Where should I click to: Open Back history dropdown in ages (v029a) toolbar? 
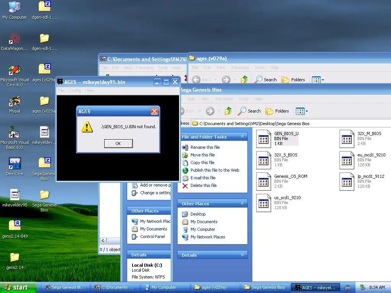(215, 80)
